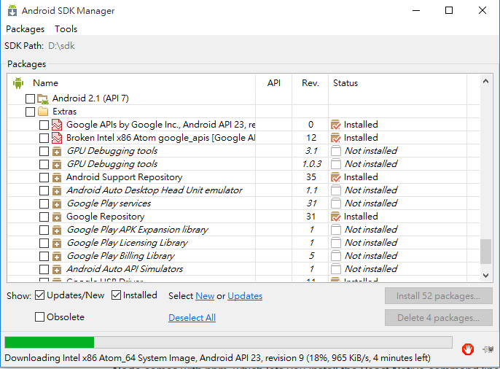The height and width of the screenshot is (369, 500).
Task: Minimize the Android SDK Manager window
Action: click(x=415, y=10)
